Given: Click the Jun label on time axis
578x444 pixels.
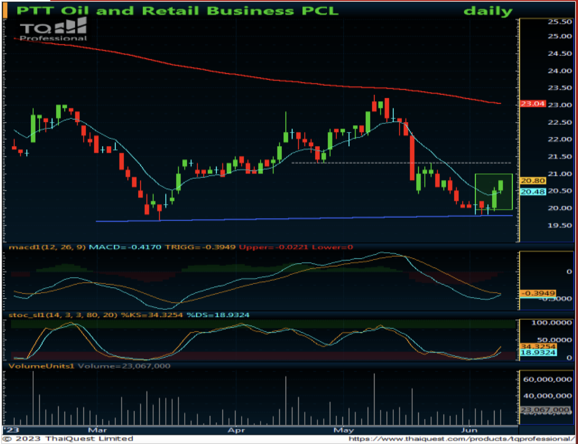Looking at the screenshot, I should [469, 430].
